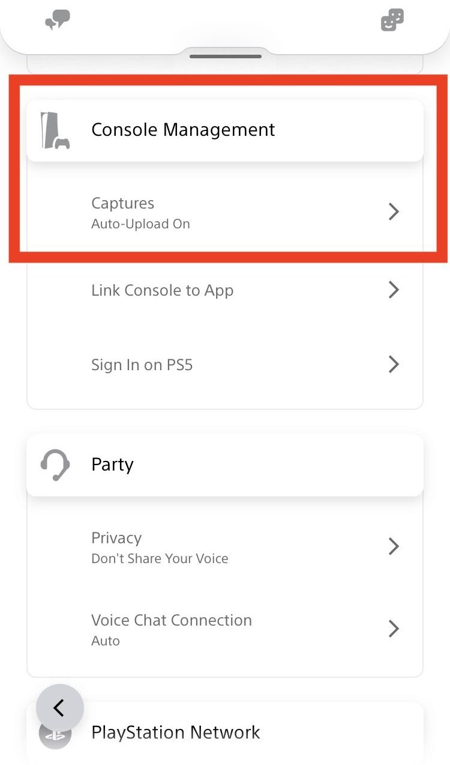Change the Auto-Upload On capture setting

tap(140, 223)
